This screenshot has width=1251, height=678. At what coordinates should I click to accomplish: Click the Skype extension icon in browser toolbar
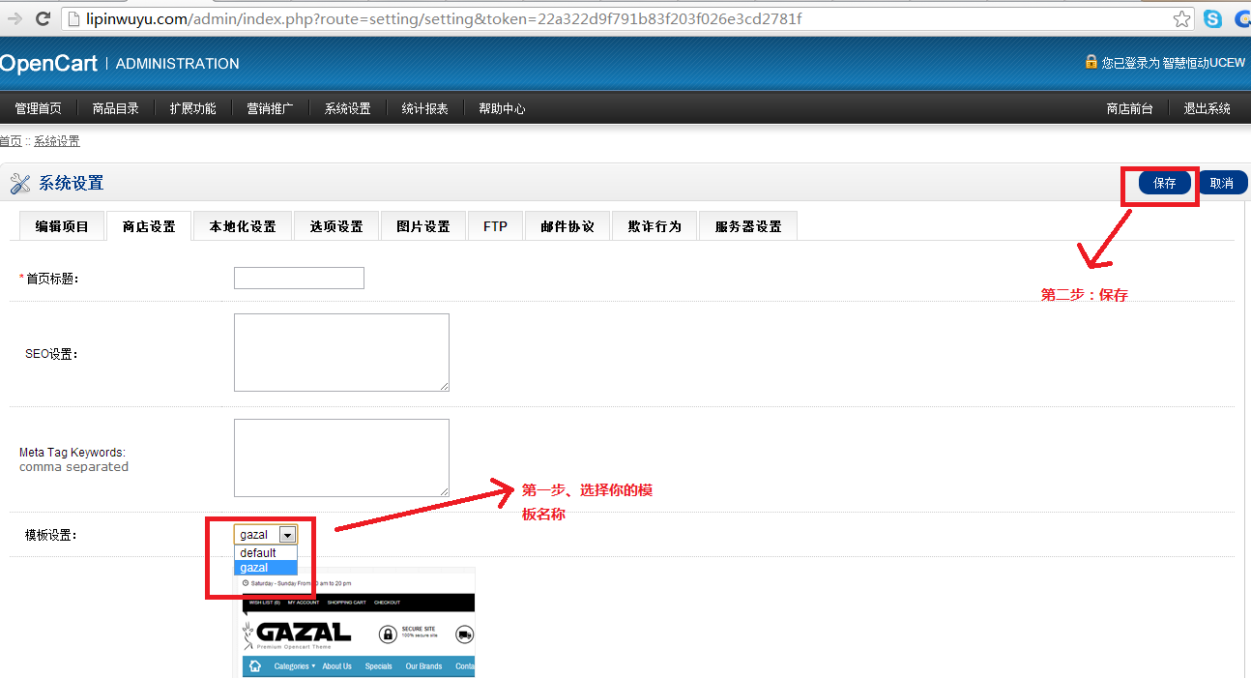[1212, 18]
